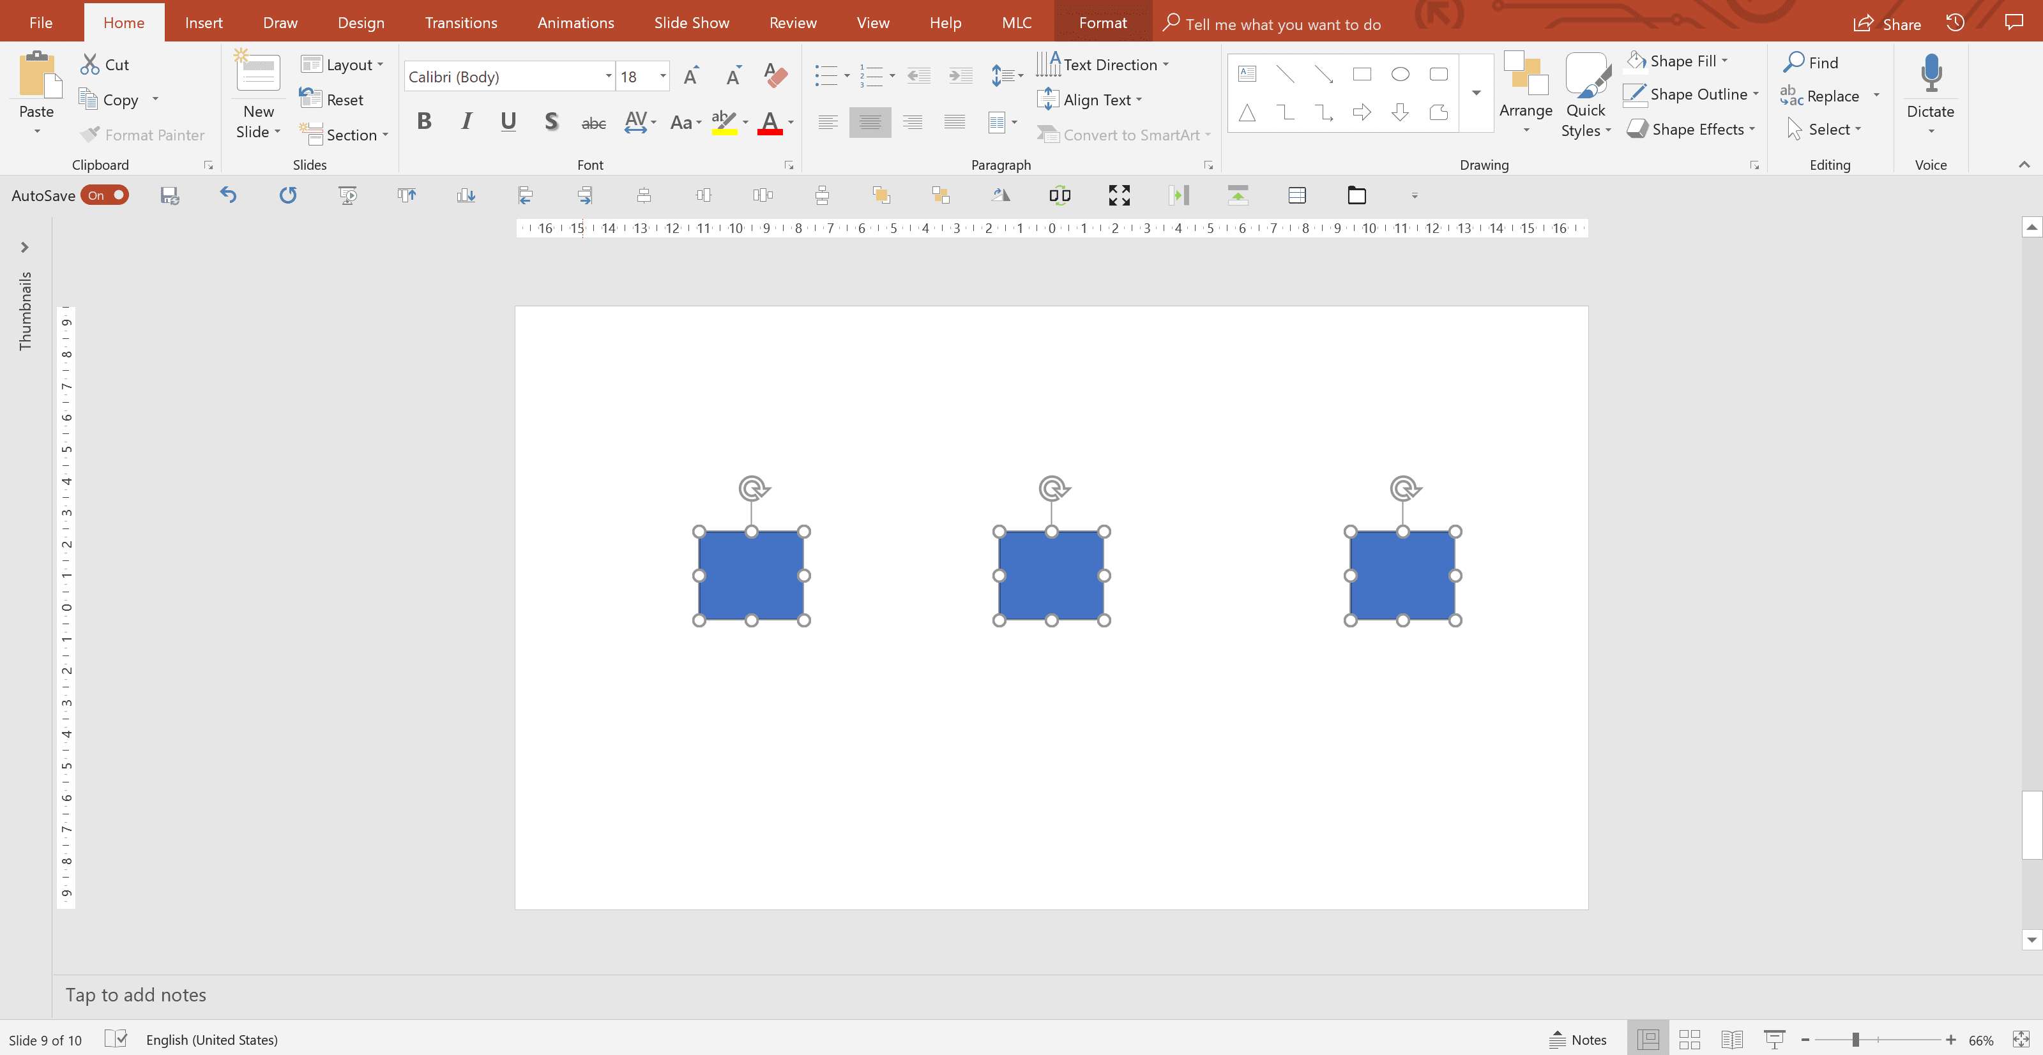Flip horizontal icon in quick toolbar
Viewport: 2043px width, 1055px height.
pos(1001,195)
